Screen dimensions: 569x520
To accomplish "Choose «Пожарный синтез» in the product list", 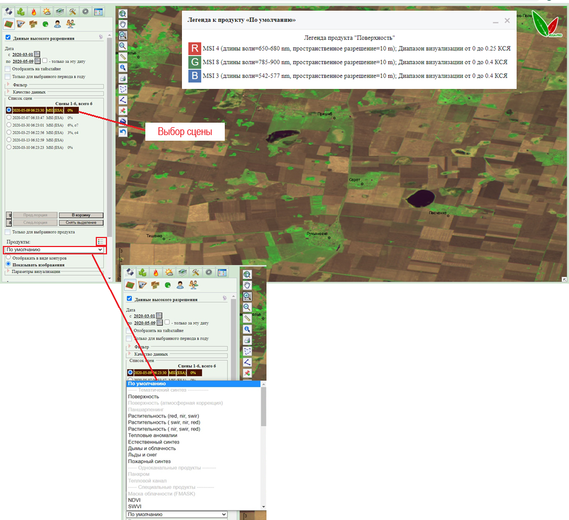I will [149, 461].
